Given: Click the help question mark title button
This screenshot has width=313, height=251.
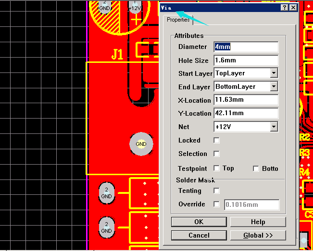Looking at the screenshot, I should click(285, 8).
